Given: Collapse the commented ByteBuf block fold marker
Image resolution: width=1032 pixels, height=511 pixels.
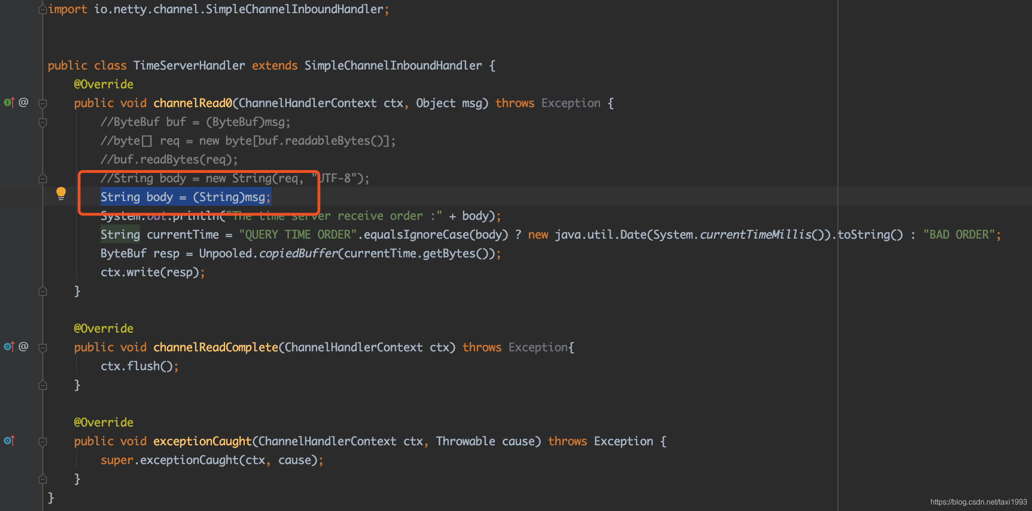Looking at the screenshot, I should (43, 123).
